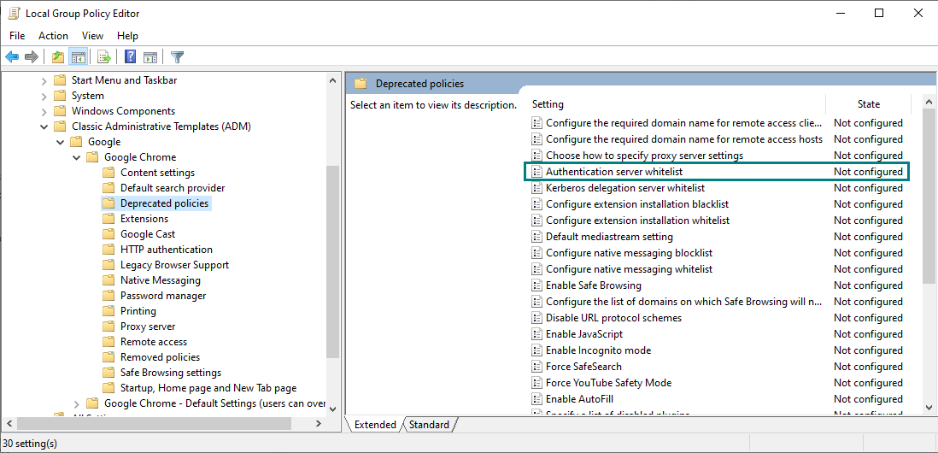
Task: Click the Forward arrow toolbar icon
Action: 31,57
